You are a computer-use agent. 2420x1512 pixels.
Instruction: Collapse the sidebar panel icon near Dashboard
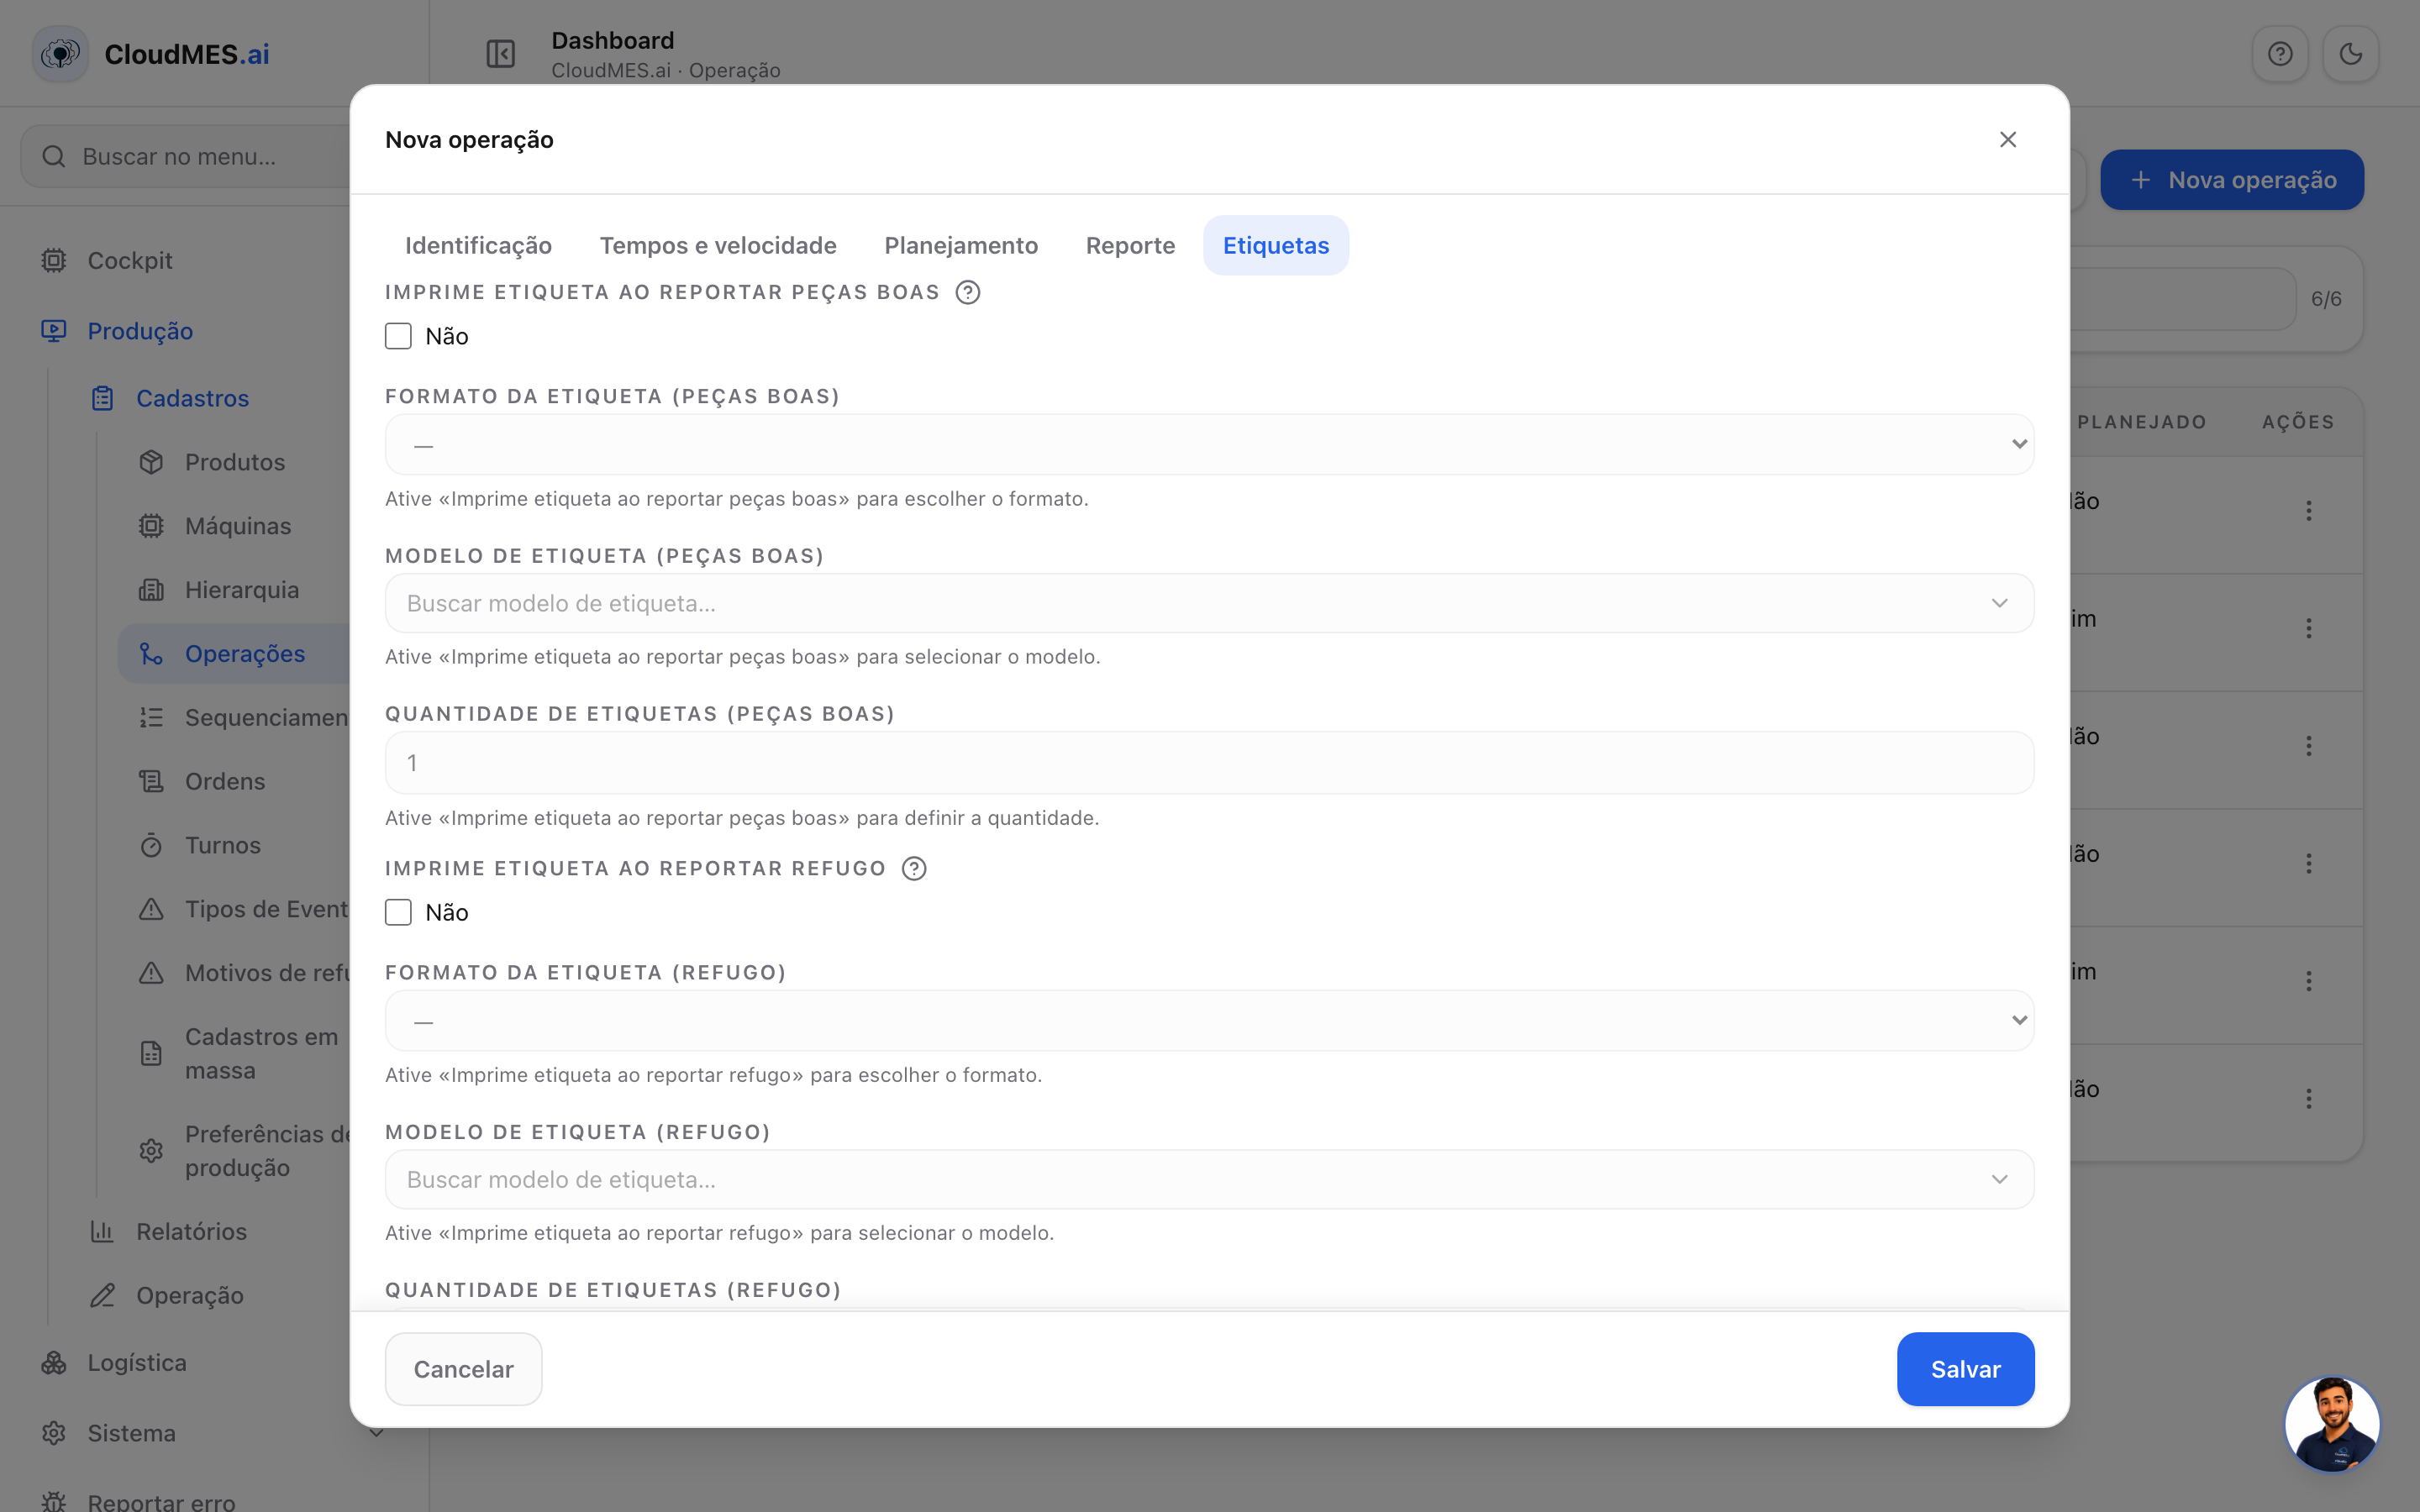(500, 54)
